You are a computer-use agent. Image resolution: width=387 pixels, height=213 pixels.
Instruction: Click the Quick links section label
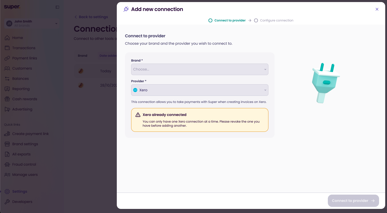click(12, 125)
